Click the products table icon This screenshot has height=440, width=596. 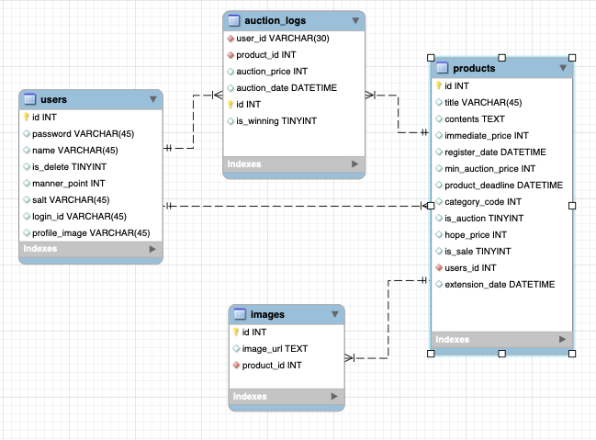tap(442, 68)
